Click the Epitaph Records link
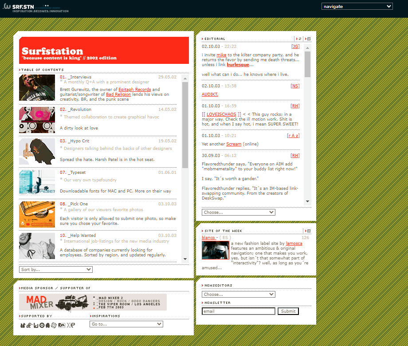This screenshot has height=346, width=408. (x=134, y=89)
